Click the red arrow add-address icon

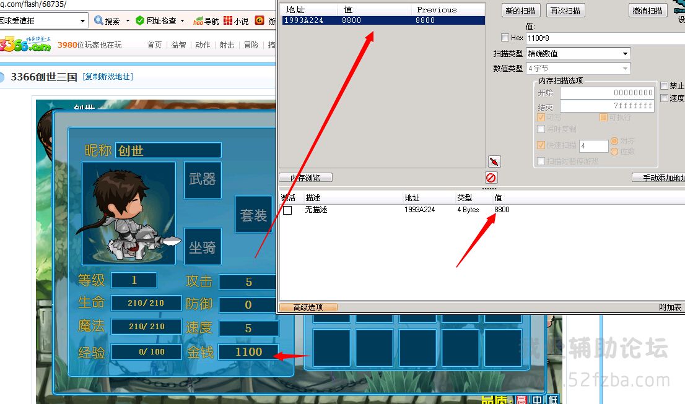tap(494, 161)
